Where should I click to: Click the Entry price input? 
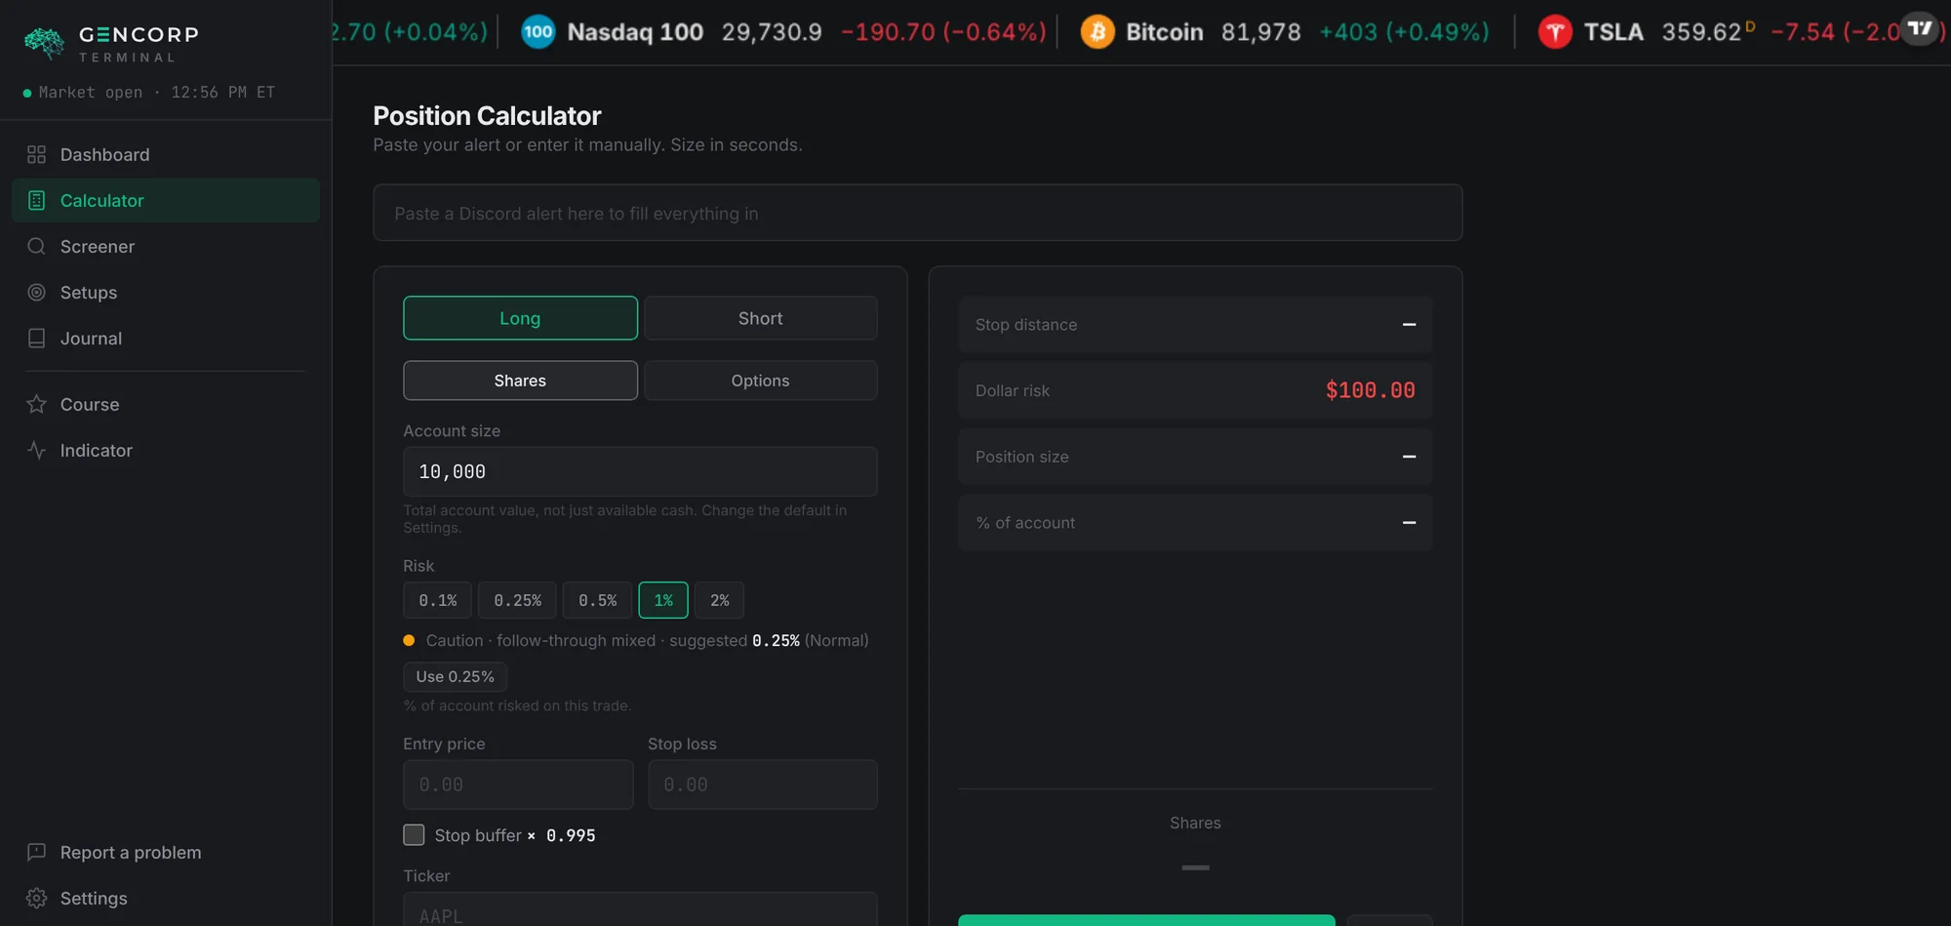coord(518,785)
